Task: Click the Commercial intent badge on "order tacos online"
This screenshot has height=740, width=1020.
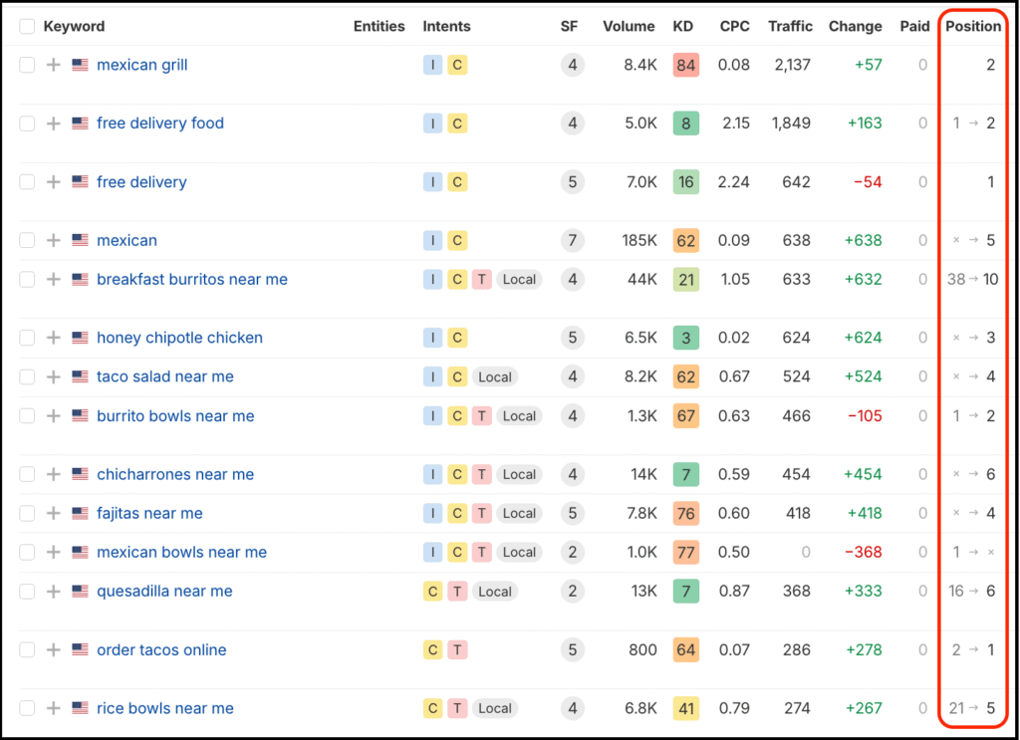Action: [432, 649]
